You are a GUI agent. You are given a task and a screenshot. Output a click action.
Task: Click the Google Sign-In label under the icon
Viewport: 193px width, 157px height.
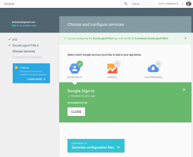click(75, 77)
